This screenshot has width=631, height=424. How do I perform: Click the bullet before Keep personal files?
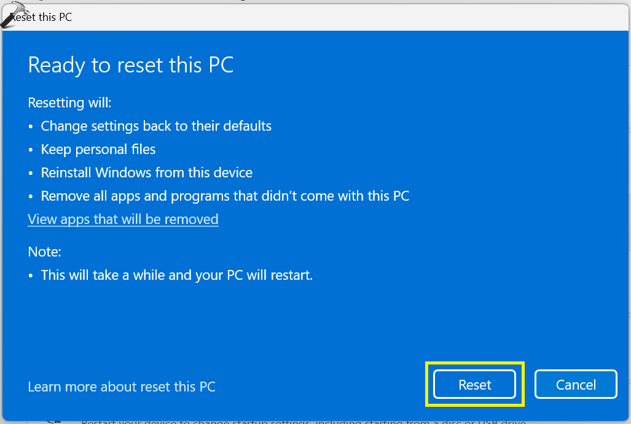pyautogui.click(x=31, y=150)
